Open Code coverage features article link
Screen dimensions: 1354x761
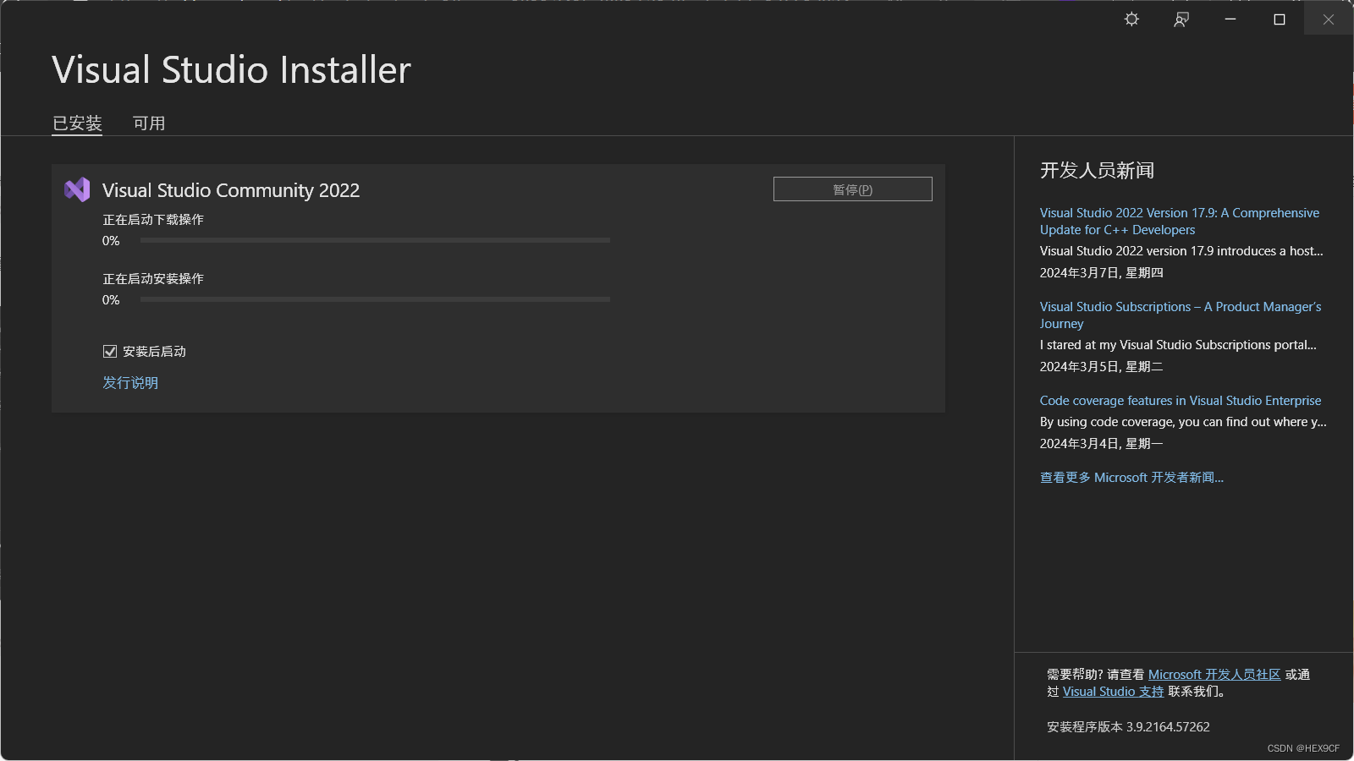(x=1181, y=401)
